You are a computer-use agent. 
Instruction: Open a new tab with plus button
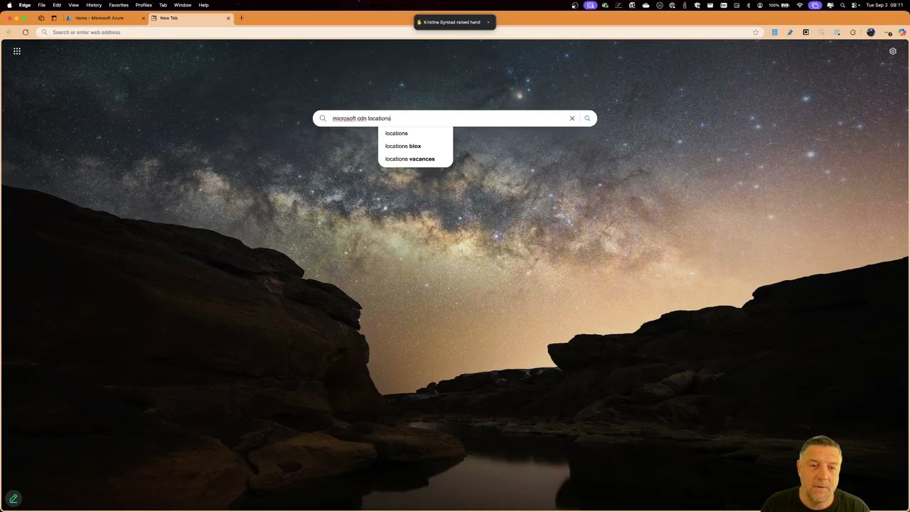(x=241, y=18)
